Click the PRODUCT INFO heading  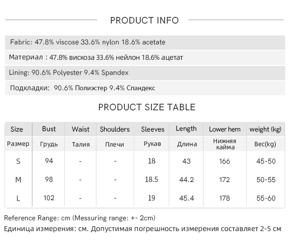tap(144, 20)
